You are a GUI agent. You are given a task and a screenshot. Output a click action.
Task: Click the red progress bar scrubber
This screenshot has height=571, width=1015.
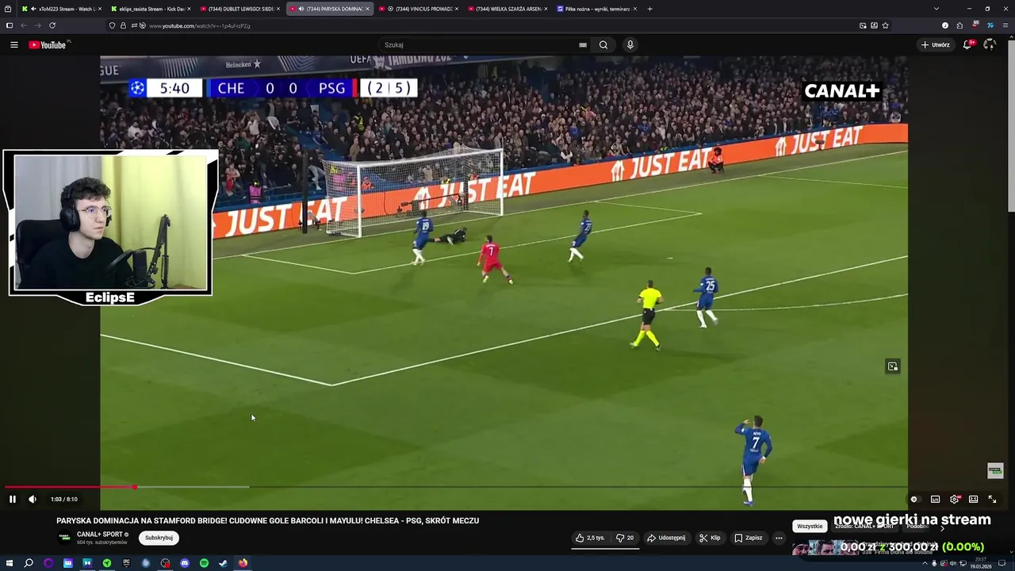135,487
